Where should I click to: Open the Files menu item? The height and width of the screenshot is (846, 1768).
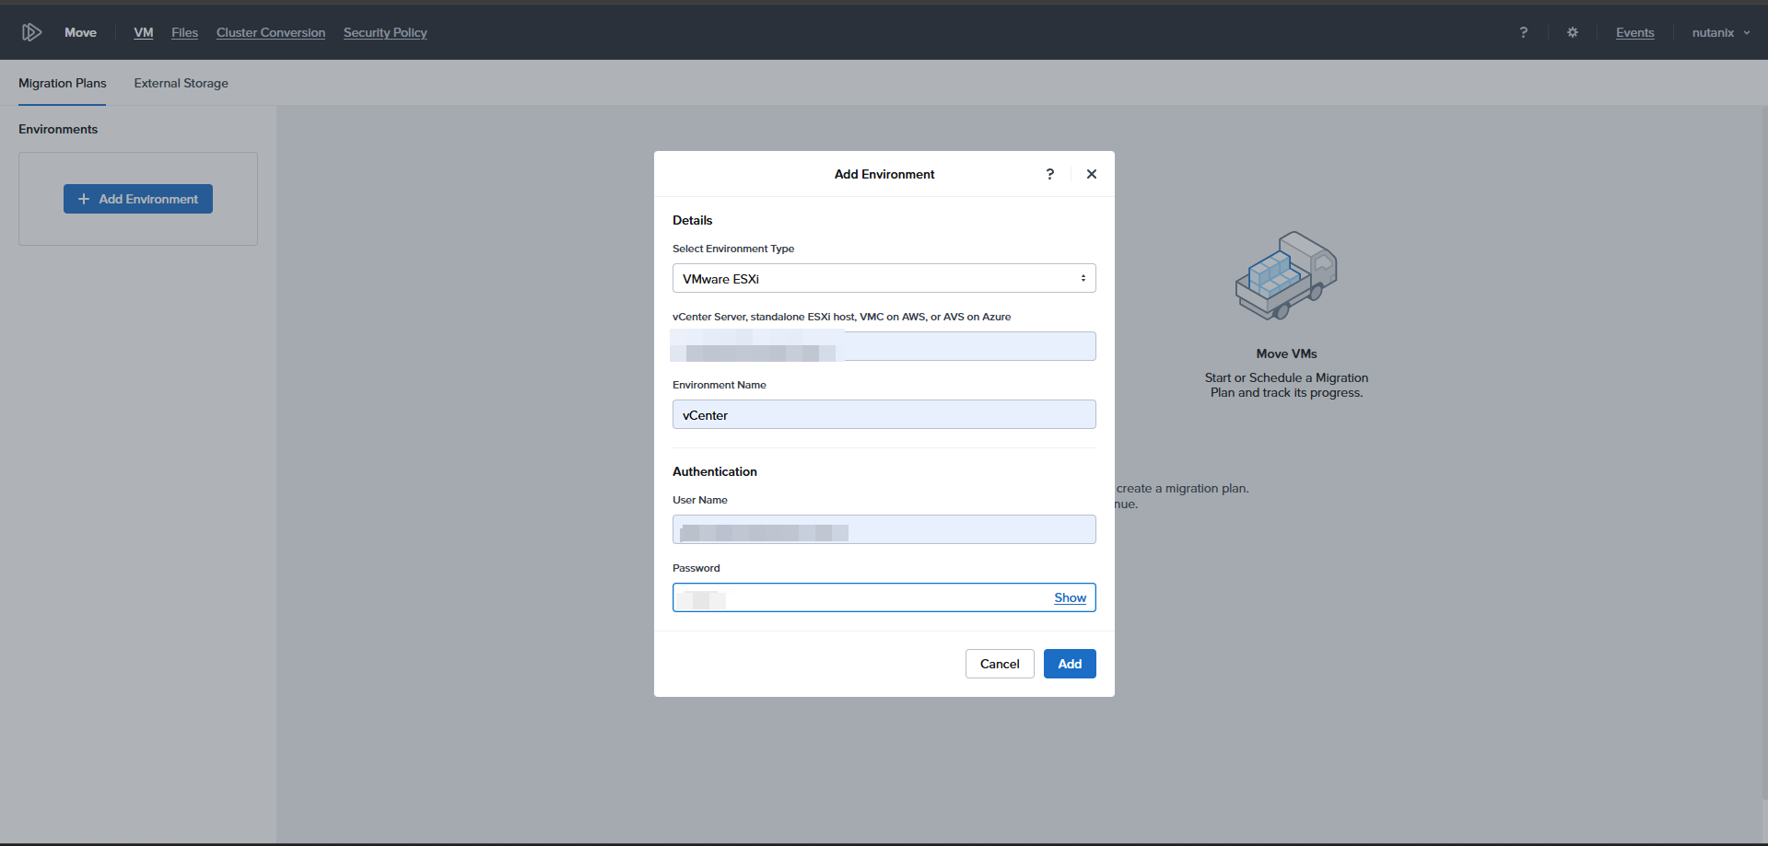184,32
